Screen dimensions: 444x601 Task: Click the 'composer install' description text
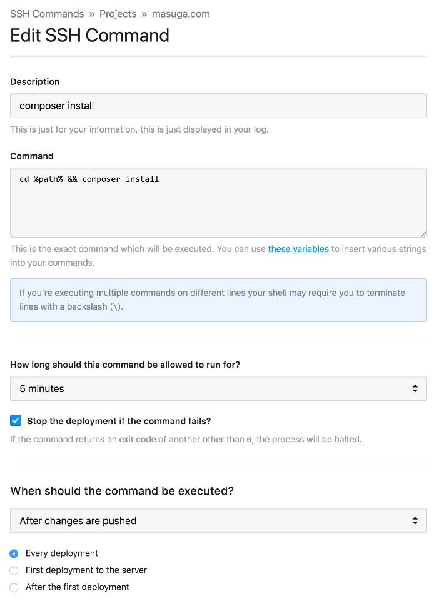point(55,105)
